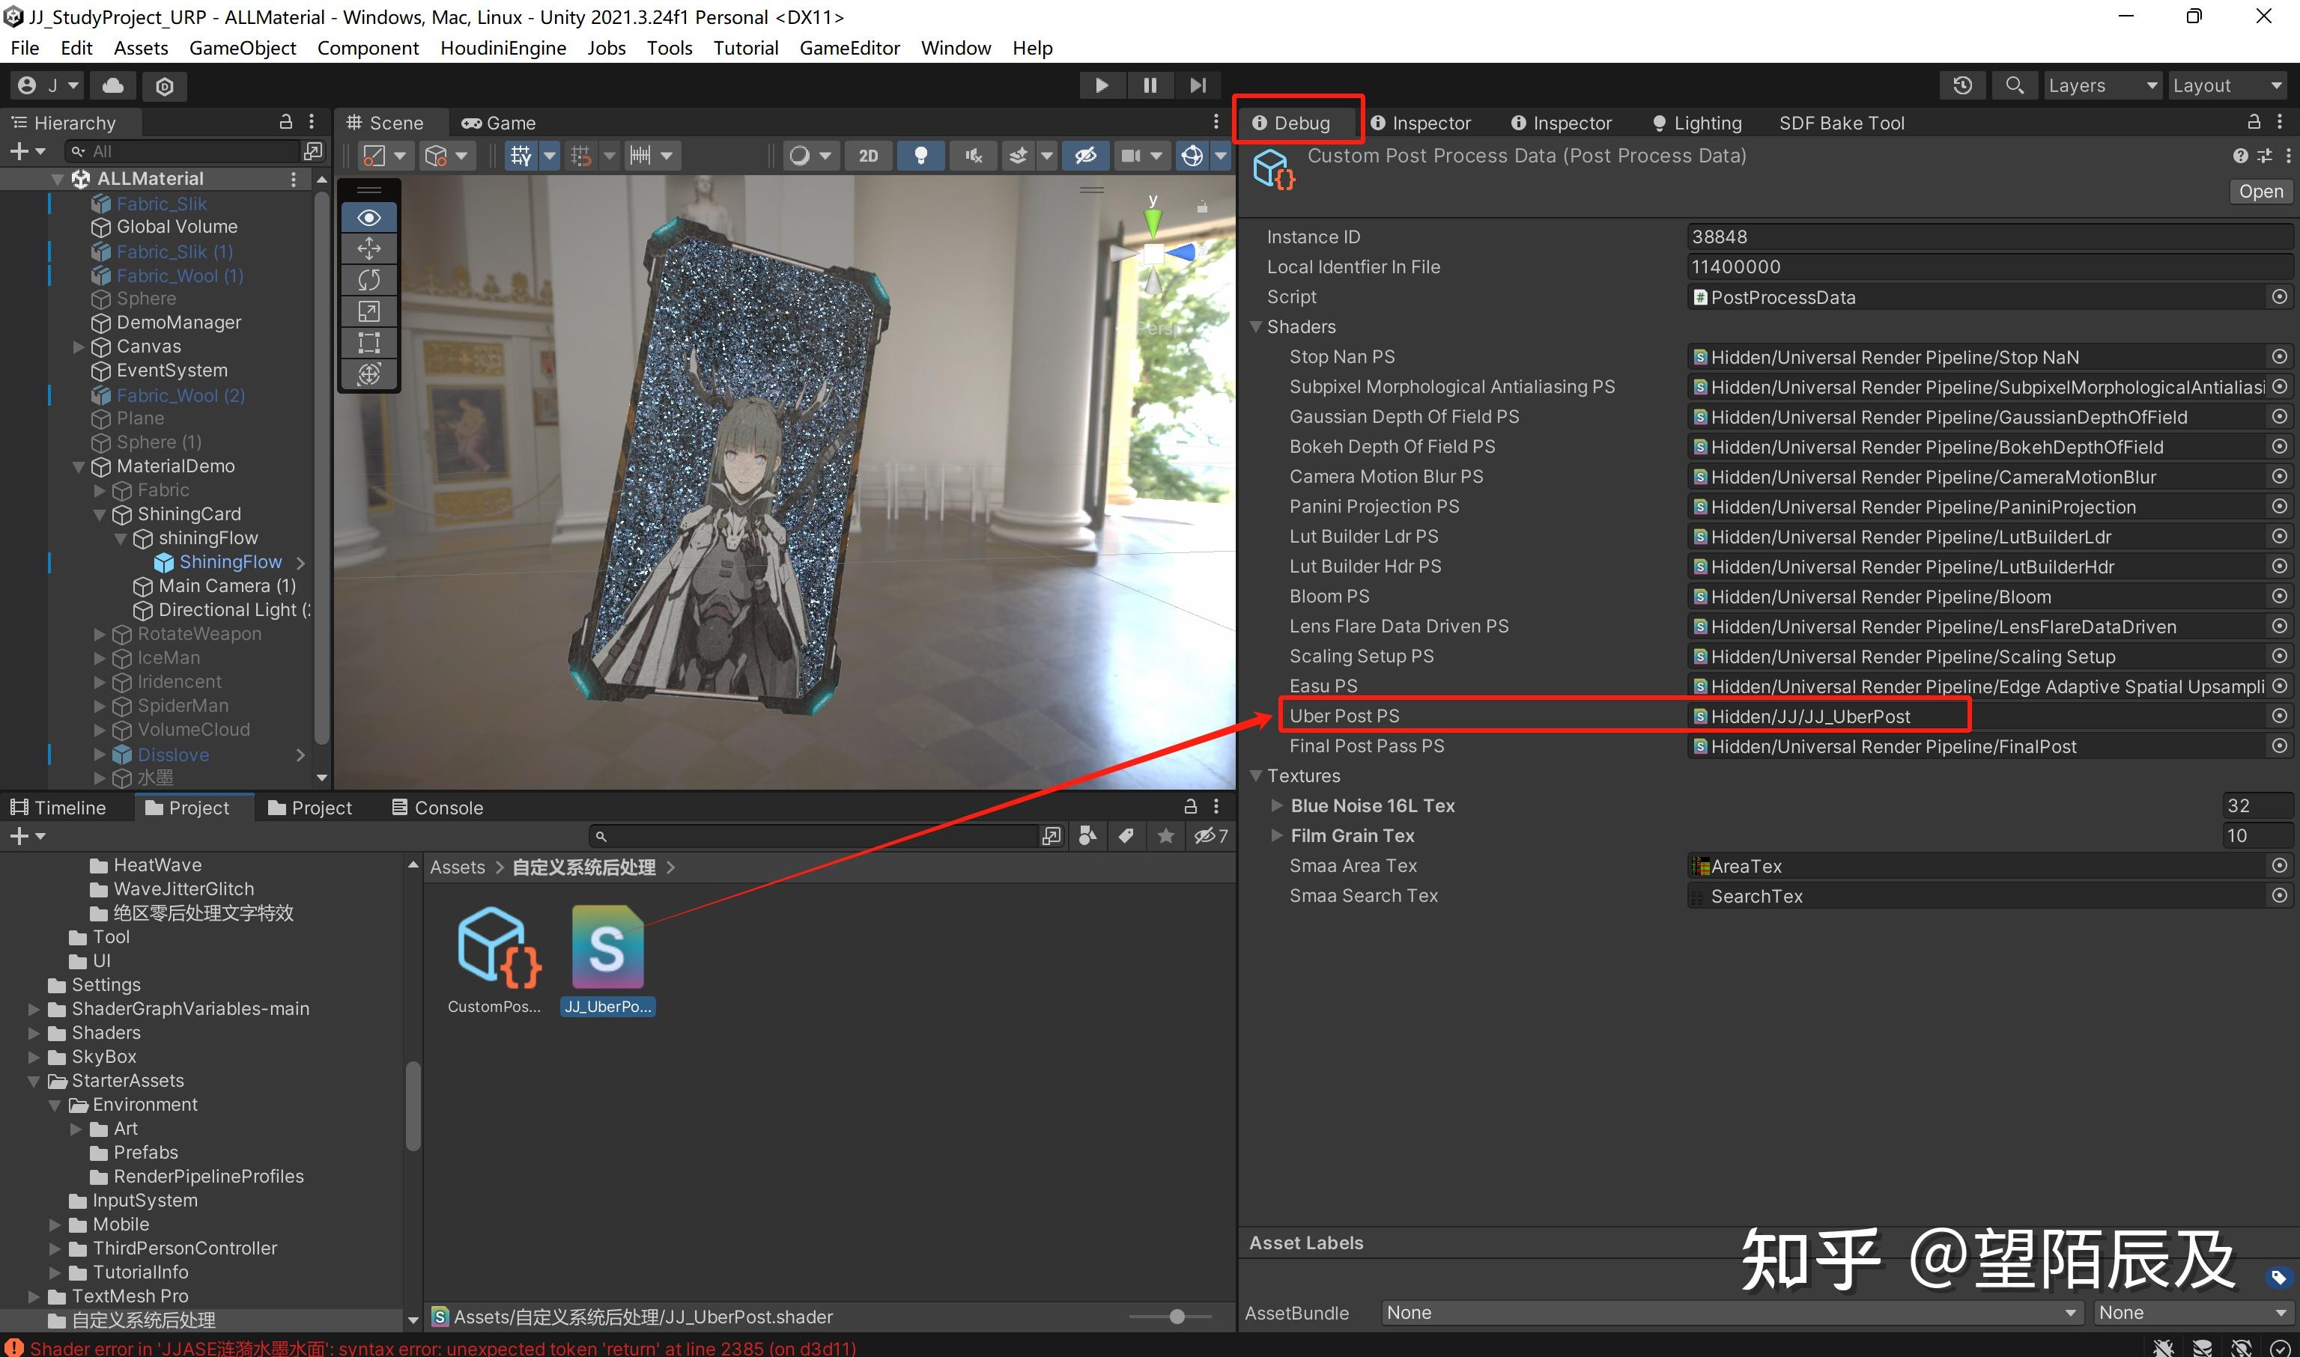This screenshot has height=1357, width=2300.
Task: Pause the game with the Pause button
Action: click(x=1150, y=85)
